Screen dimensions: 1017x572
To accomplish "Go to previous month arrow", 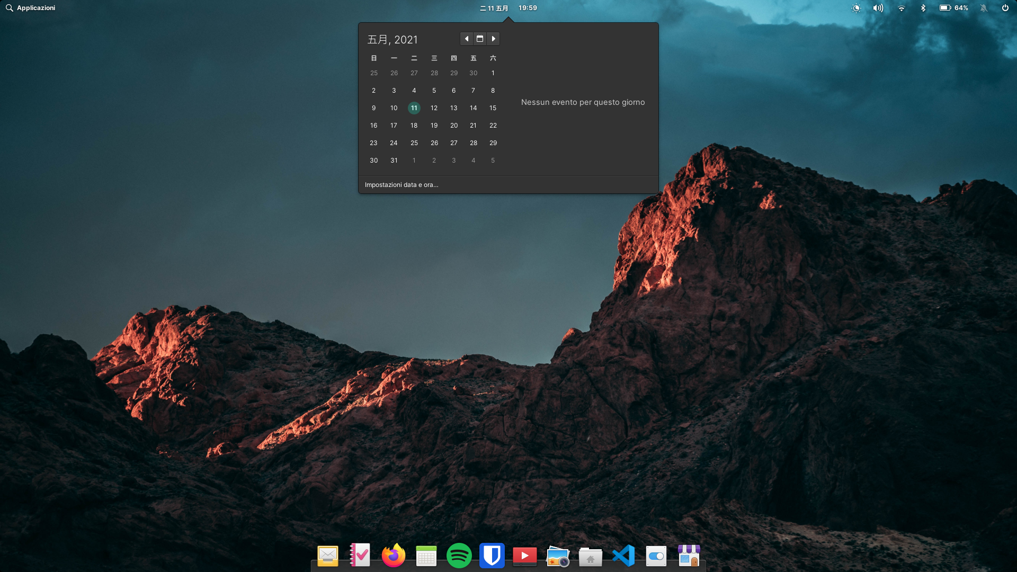I will tap(467, 39).
